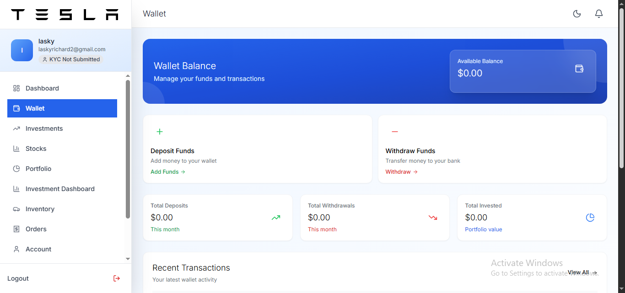Open Account settings in sidebar
Screen dimensions: 625x293
pos(62,249)
